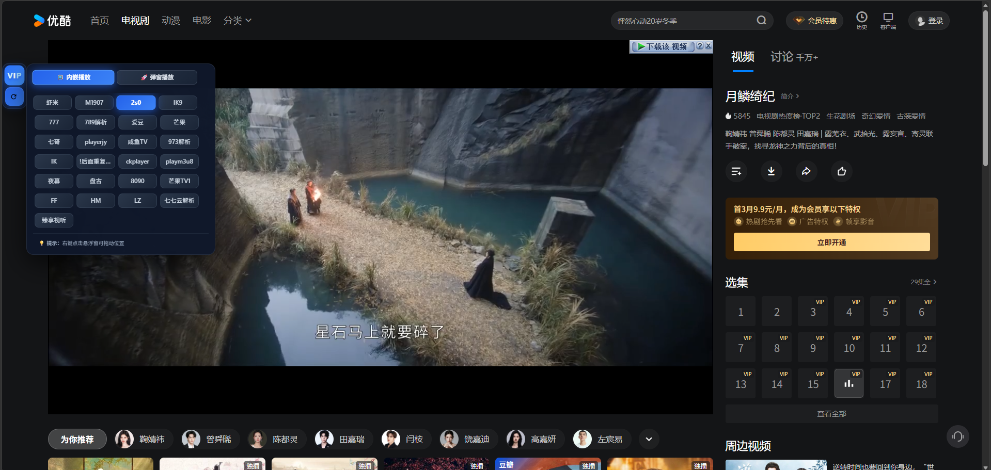Click the 登录 login button
The image size is (991, 470).
click(929, 21)
